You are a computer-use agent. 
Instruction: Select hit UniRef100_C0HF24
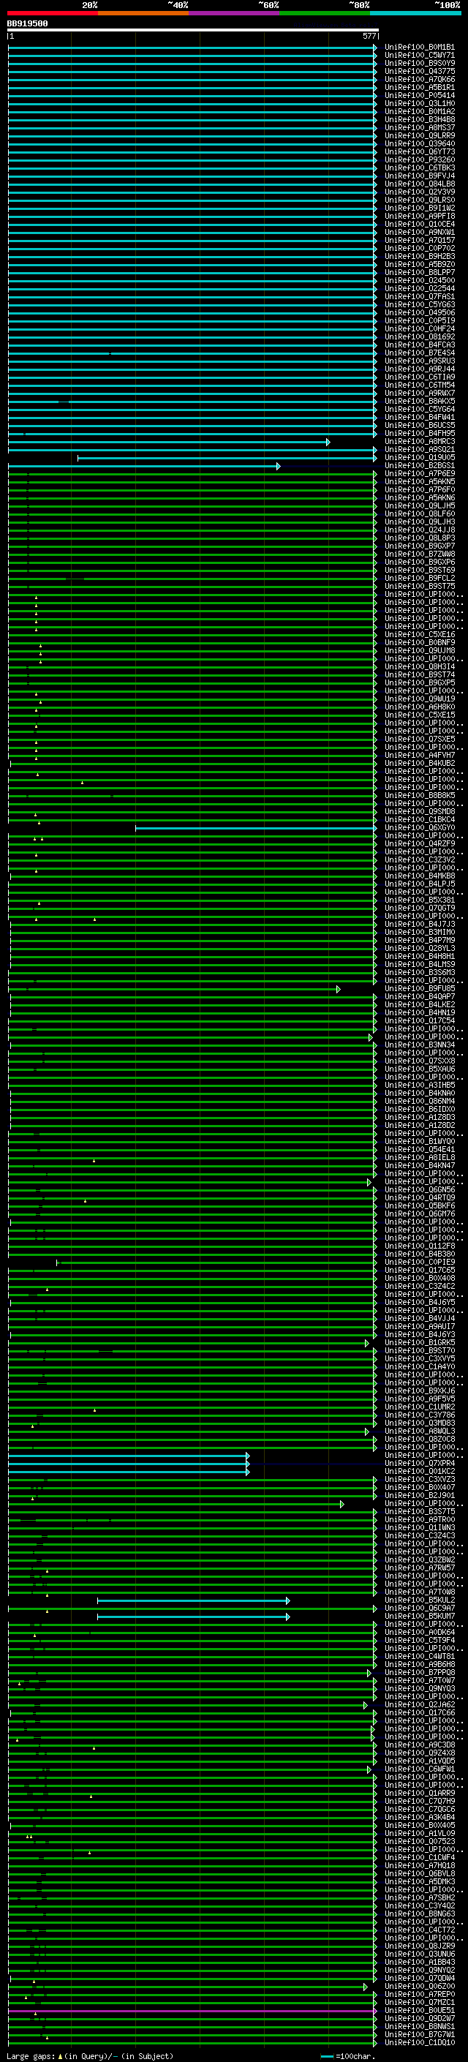click(x=420, y=329)
